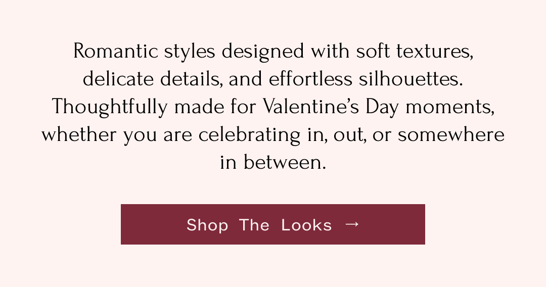Click the word "Looks" on the button

pos(306,225)
